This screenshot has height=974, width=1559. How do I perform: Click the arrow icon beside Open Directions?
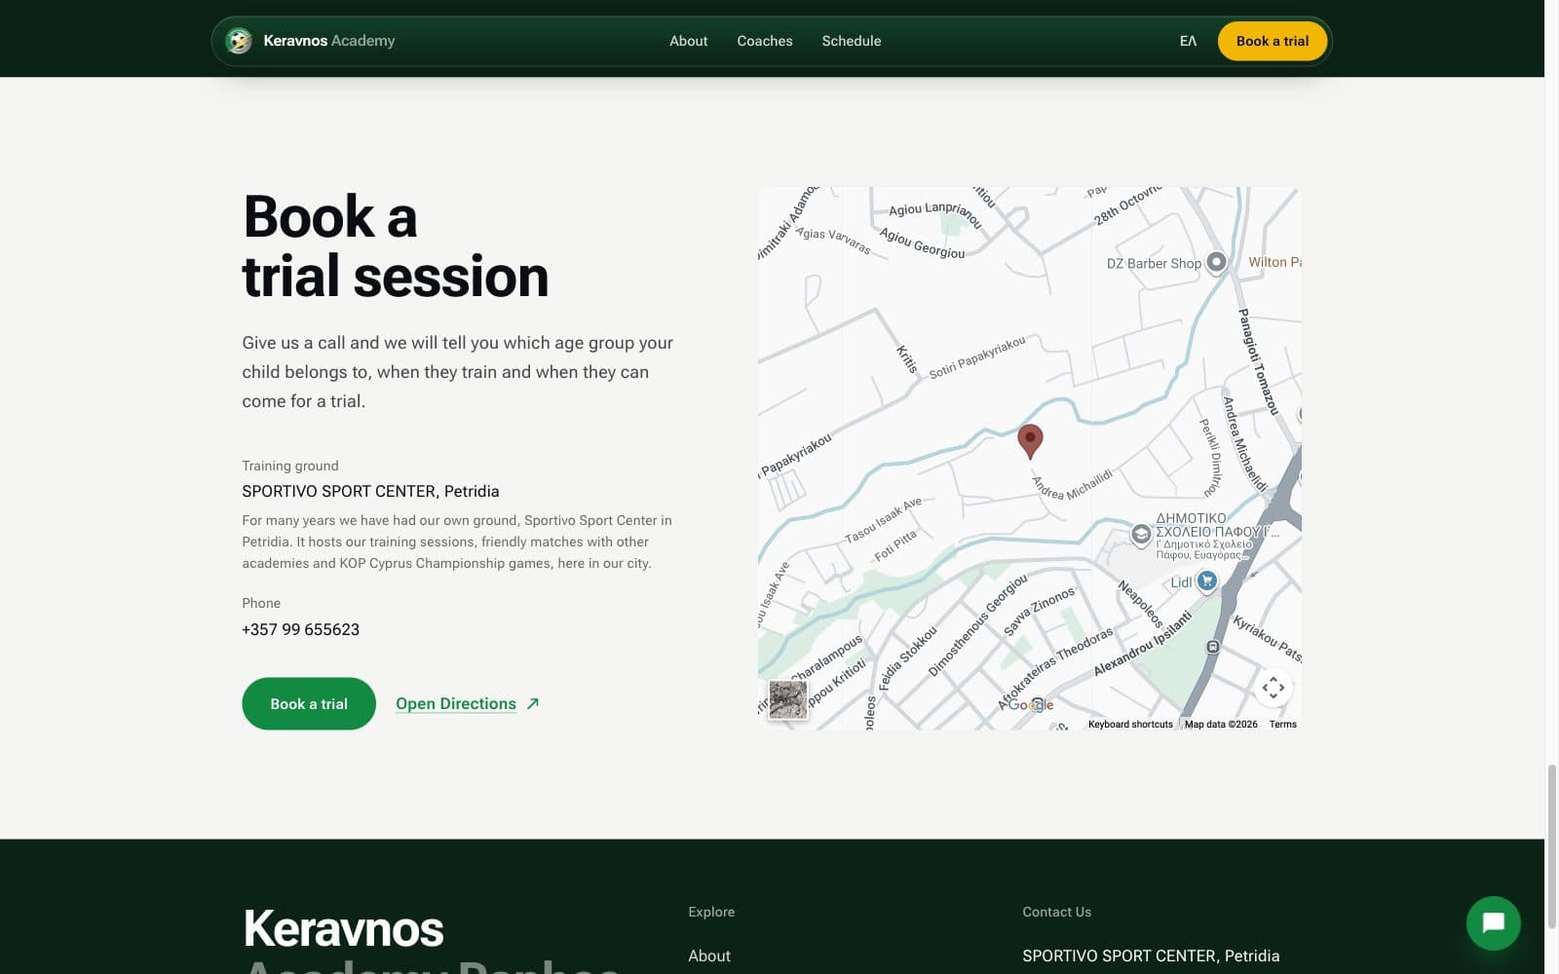(532, 703)
